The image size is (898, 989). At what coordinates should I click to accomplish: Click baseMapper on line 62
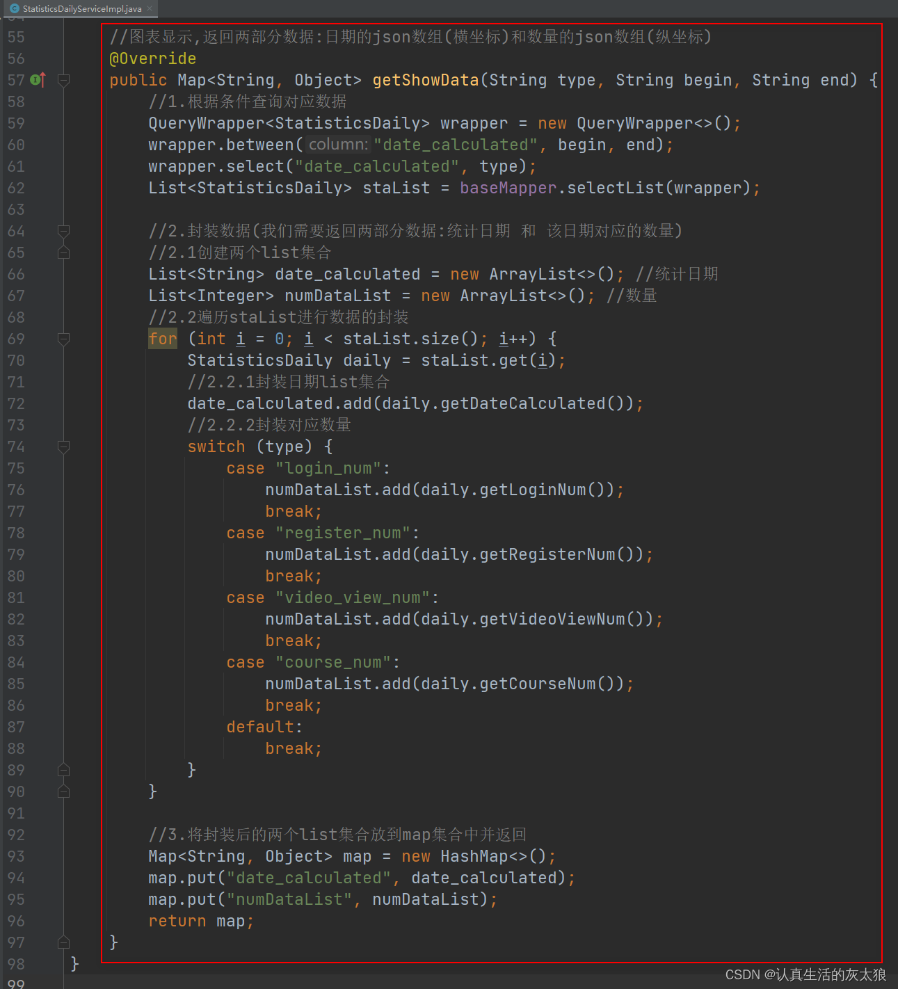(x=508, y=188)
